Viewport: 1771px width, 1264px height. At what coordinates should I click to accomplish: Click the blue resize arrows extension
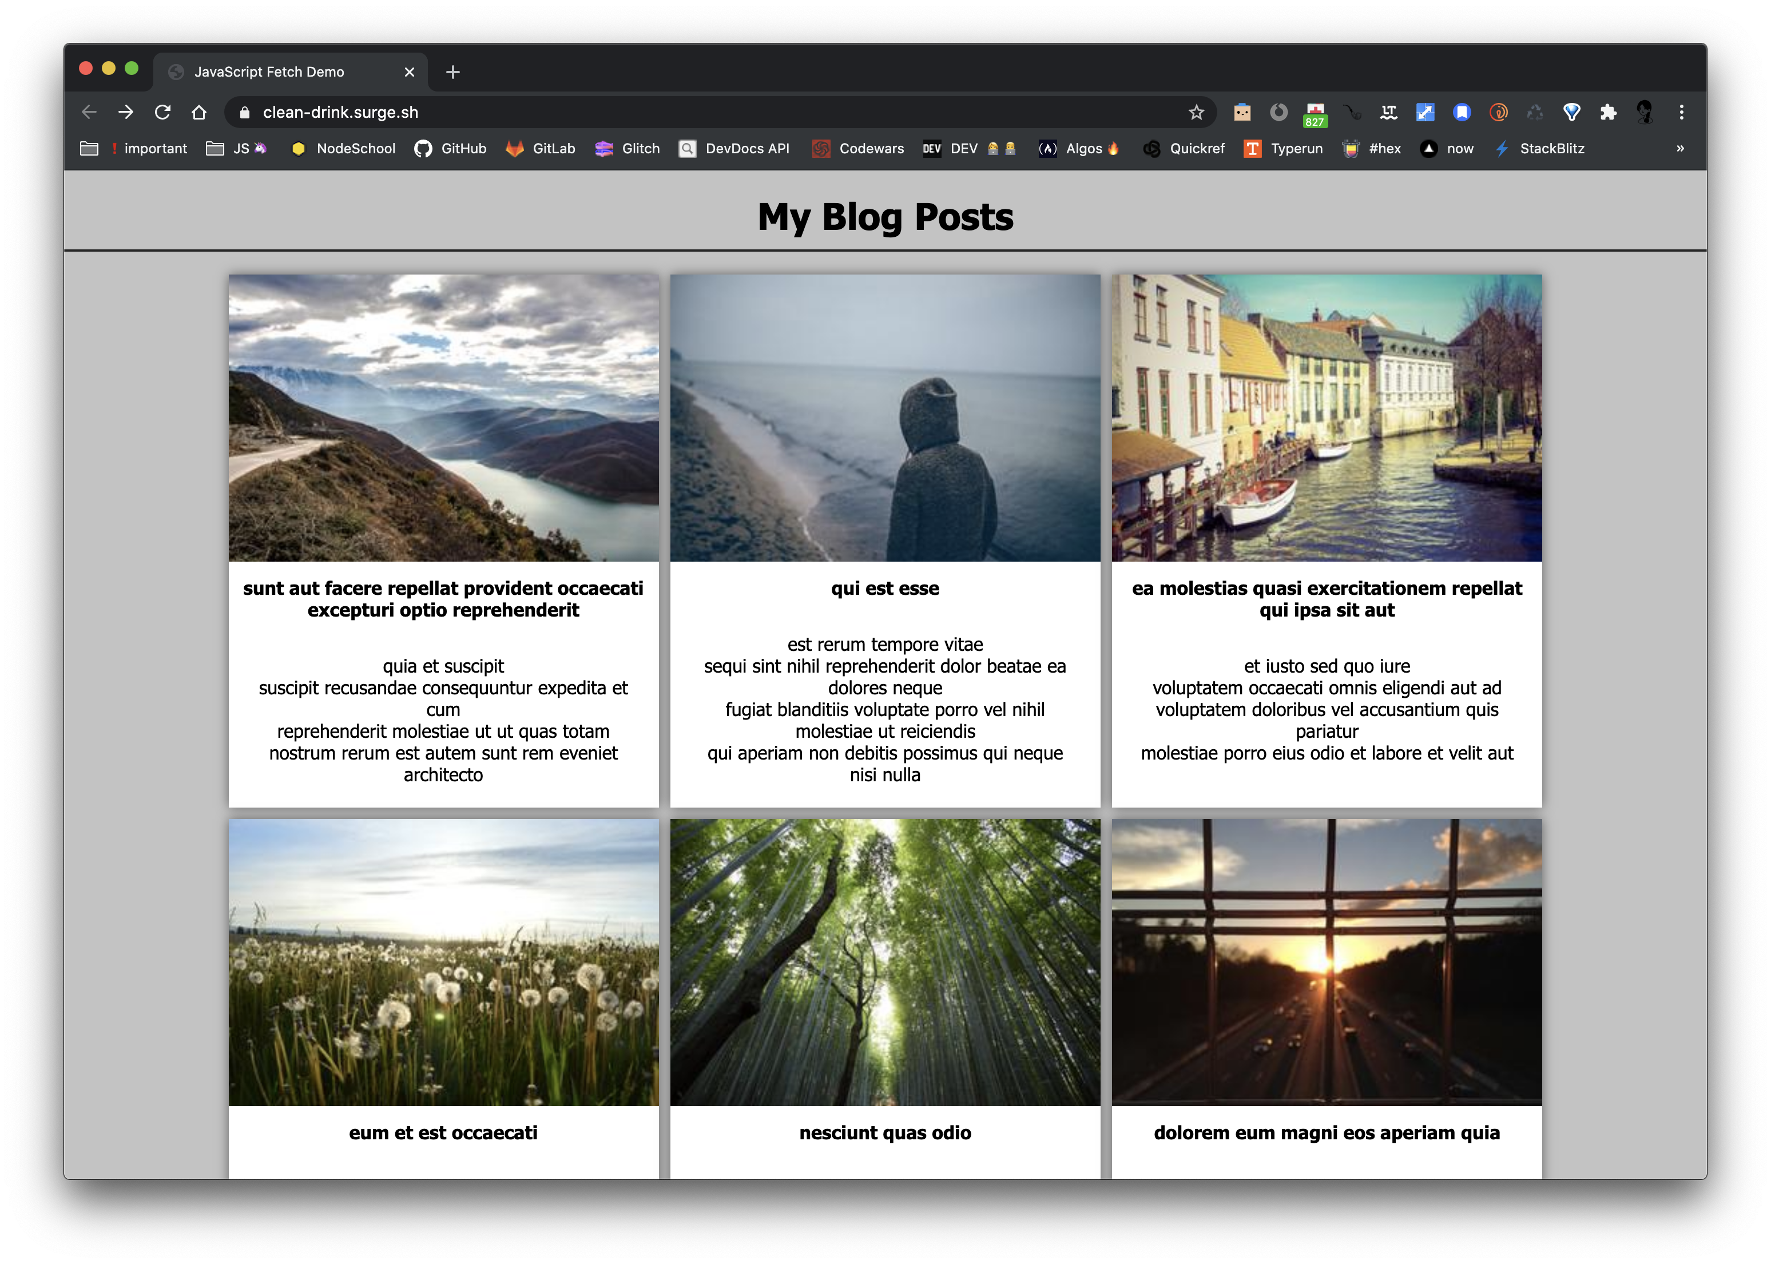click(x=1424, y=112)
